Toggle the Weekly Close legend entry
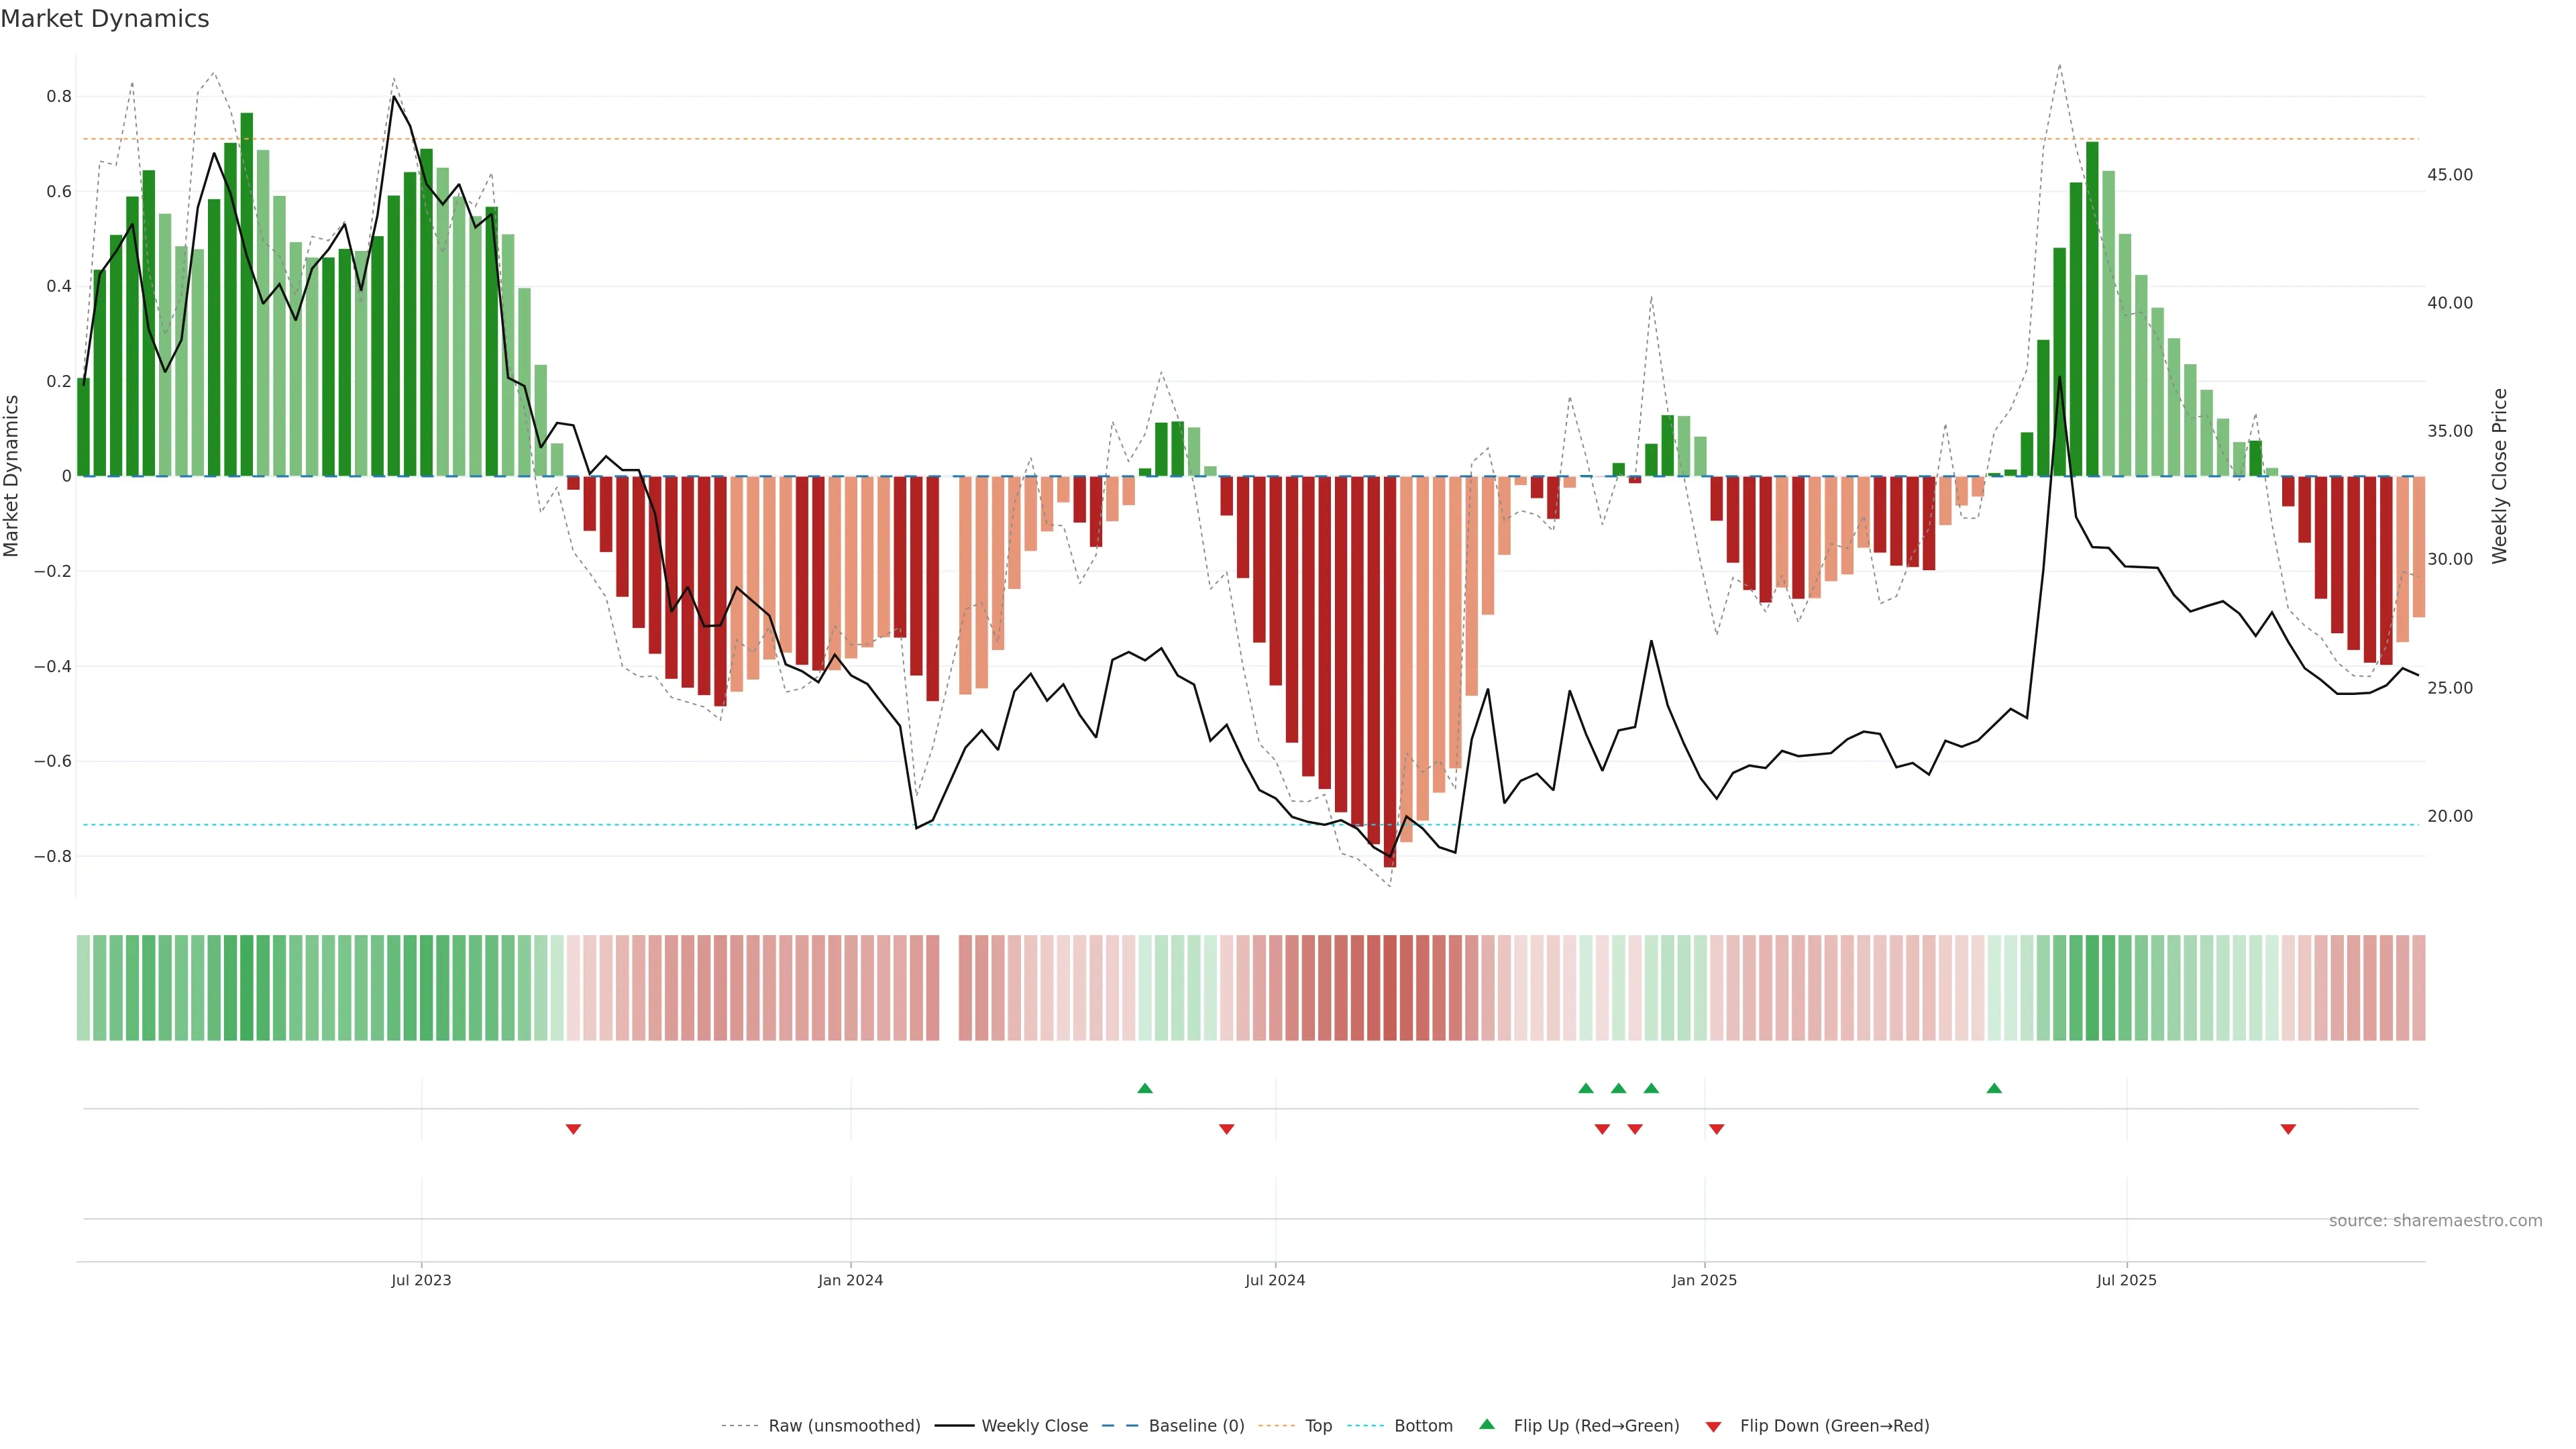The width and height of the screenshot is (2576, 1449). pos(1034,1426)
